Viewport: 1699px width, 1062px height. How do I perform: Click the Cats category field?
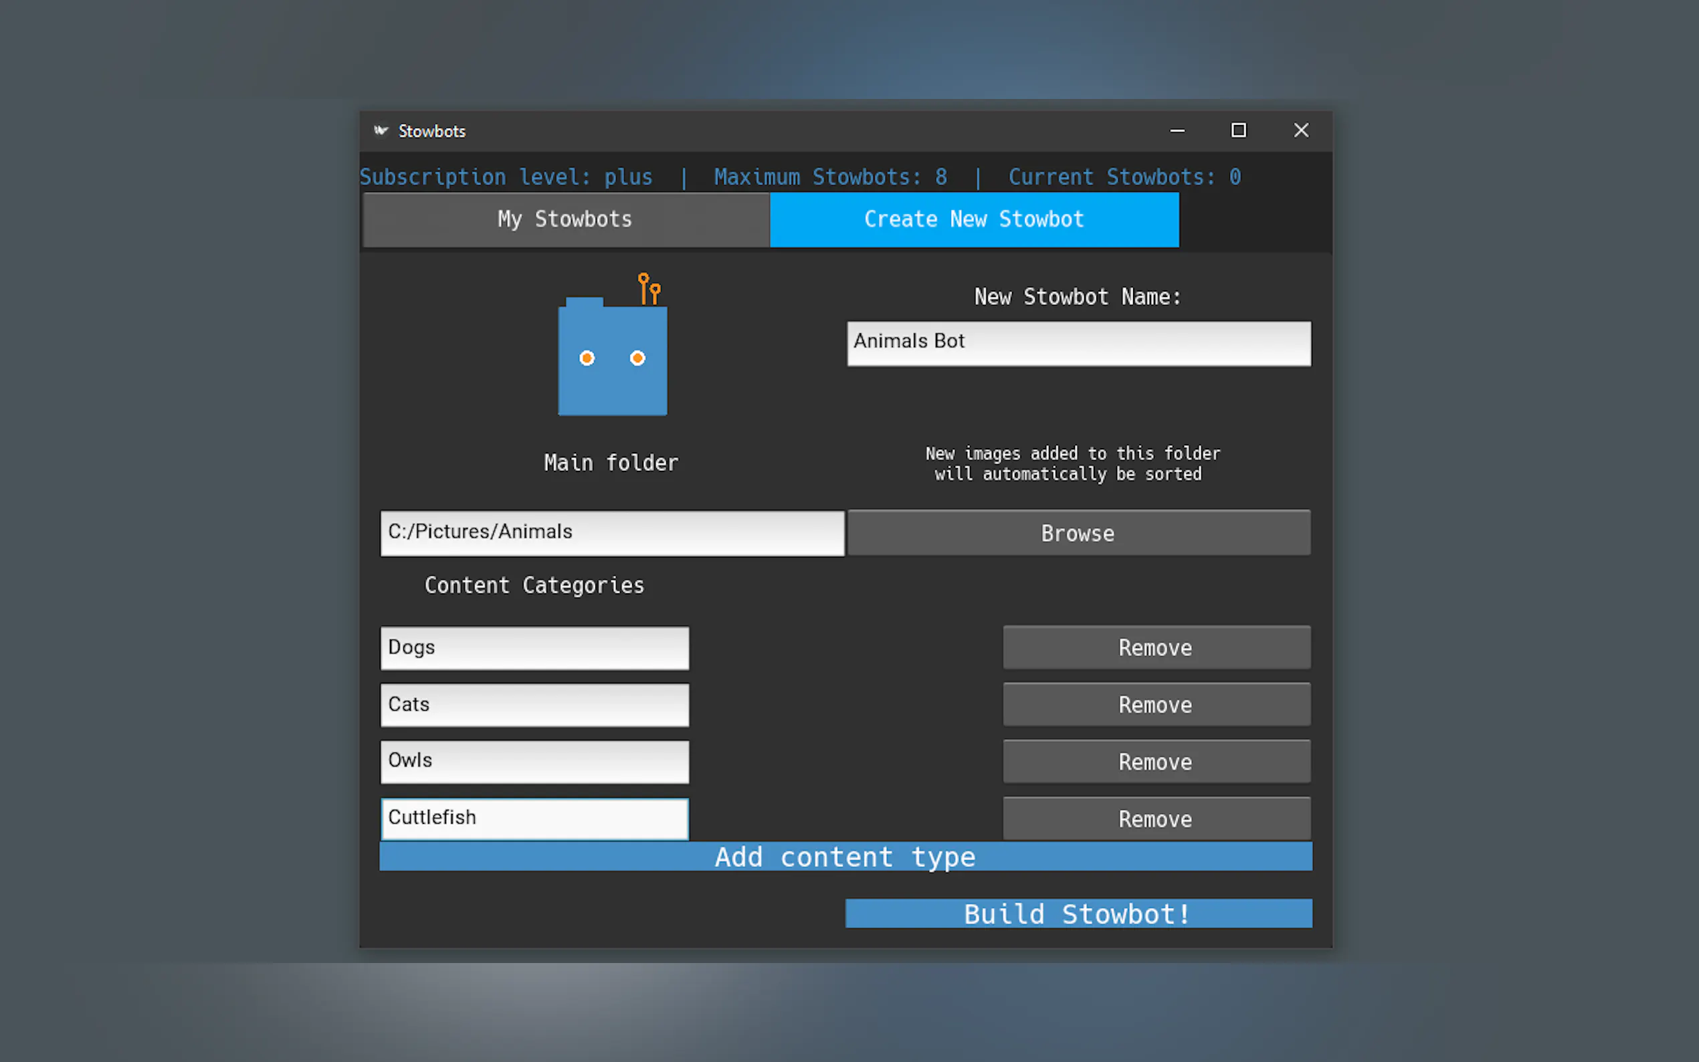(534, 704)
